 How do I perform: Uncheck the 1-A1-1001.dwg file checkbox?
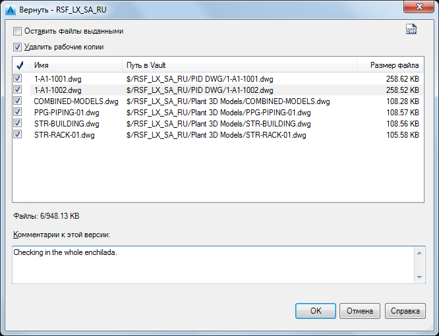click(x=17, y=78)
